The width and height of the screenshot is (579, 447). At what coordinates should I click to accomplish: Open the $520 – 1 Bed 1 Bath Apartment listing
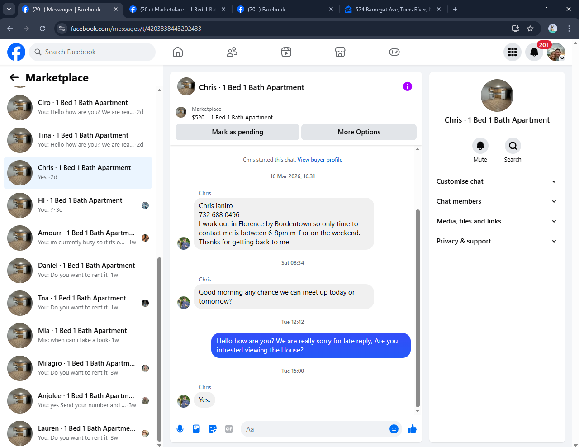[232, 117]
